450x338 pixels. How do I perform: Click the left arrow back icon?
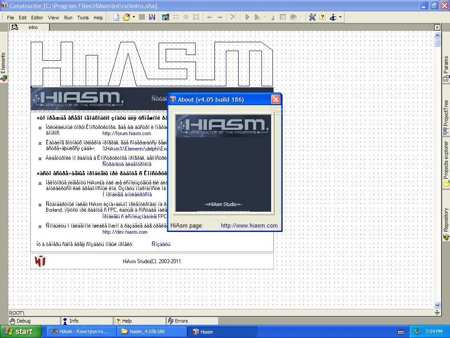click(210, 18)
